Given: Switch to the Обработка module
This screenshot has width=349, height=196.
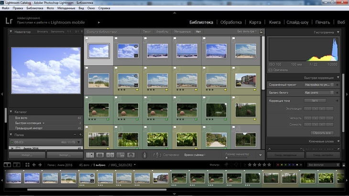Looking at the screenshot, I should tap(231, 22).
